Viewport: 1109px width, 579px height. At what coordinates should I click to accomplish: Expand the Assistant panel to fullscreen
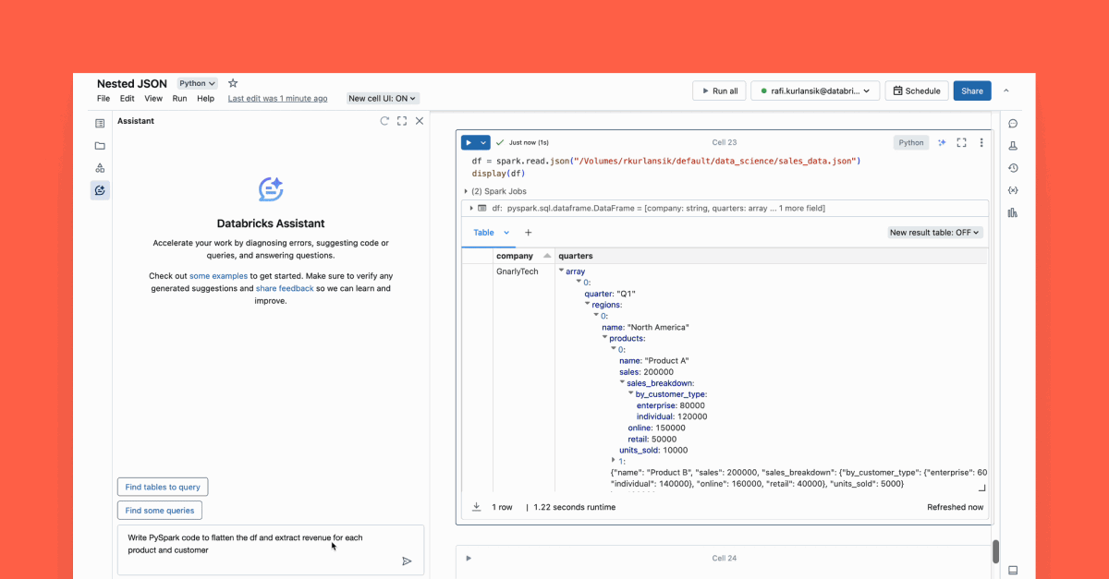(402, 121)
